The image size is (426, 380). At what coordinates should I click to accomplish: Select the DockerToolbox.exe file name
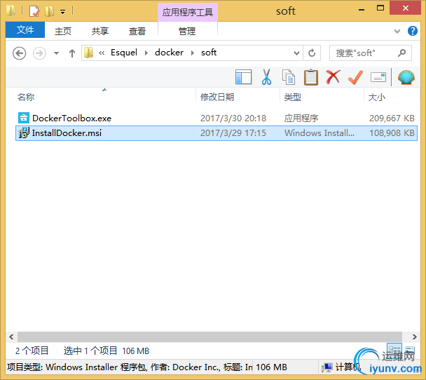(71, 118)
